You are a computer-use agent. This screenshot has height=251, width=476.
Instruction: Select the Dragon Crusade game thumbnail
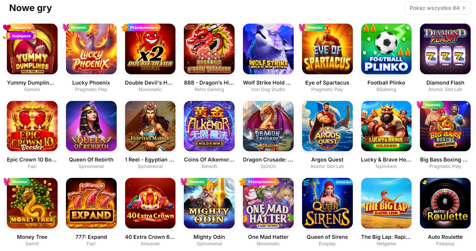click(x=268, y=126)
